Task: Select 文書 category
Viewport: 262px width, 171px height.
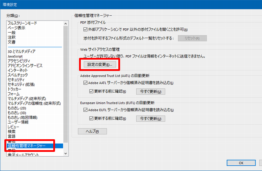Action: coord(11,42)
